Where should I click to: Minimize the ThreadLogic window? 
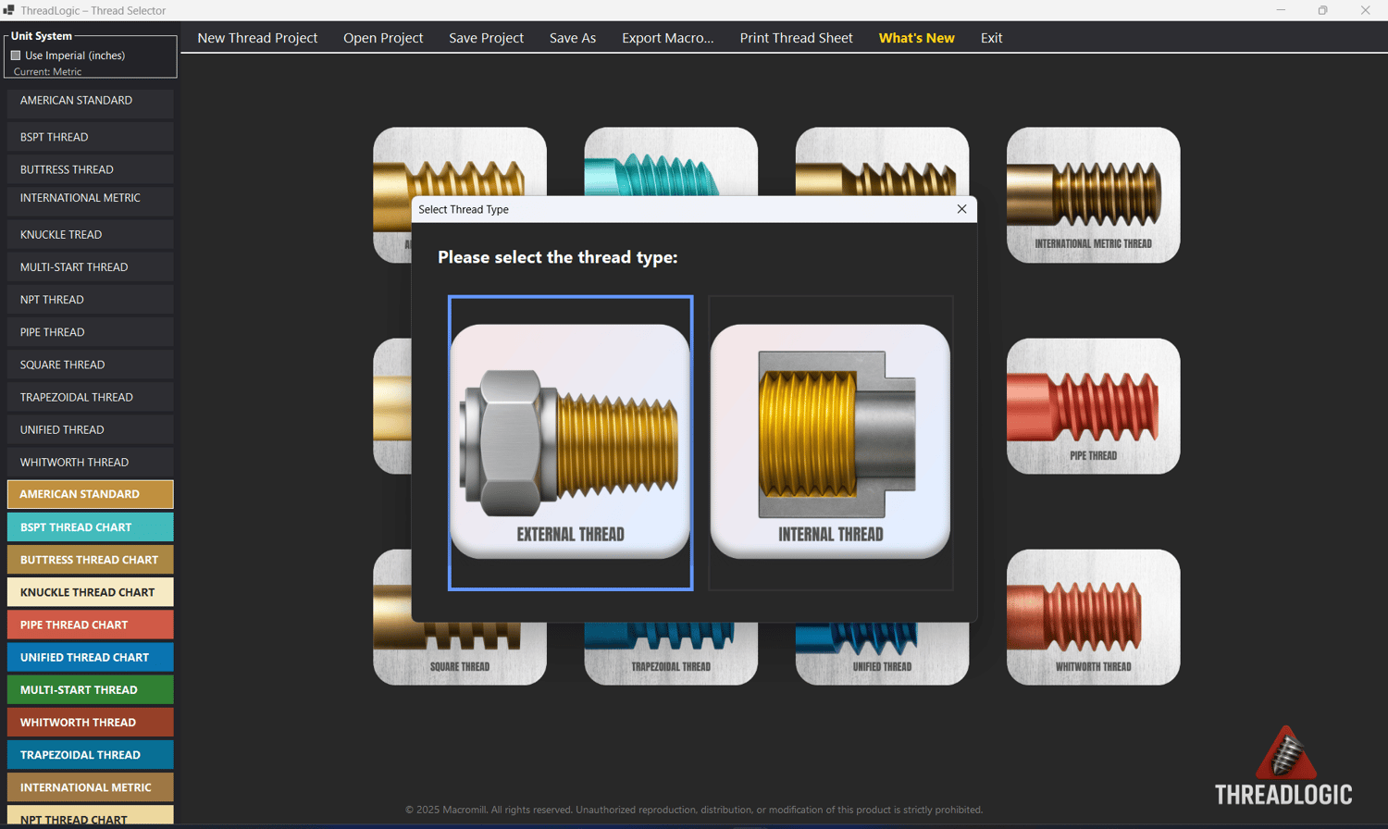tap(1281, 10)
